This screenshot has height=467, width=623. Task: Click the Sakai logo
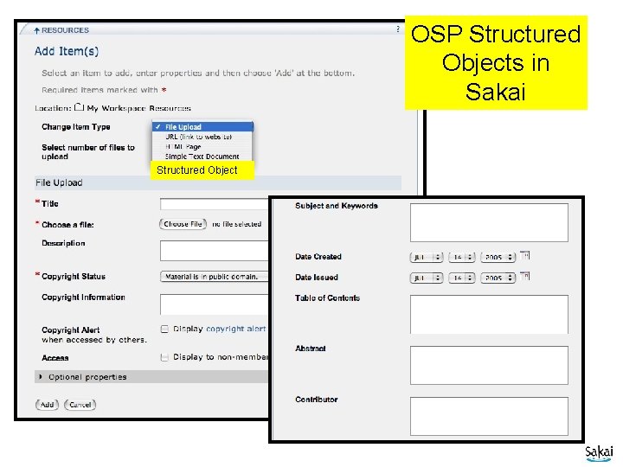599,453
